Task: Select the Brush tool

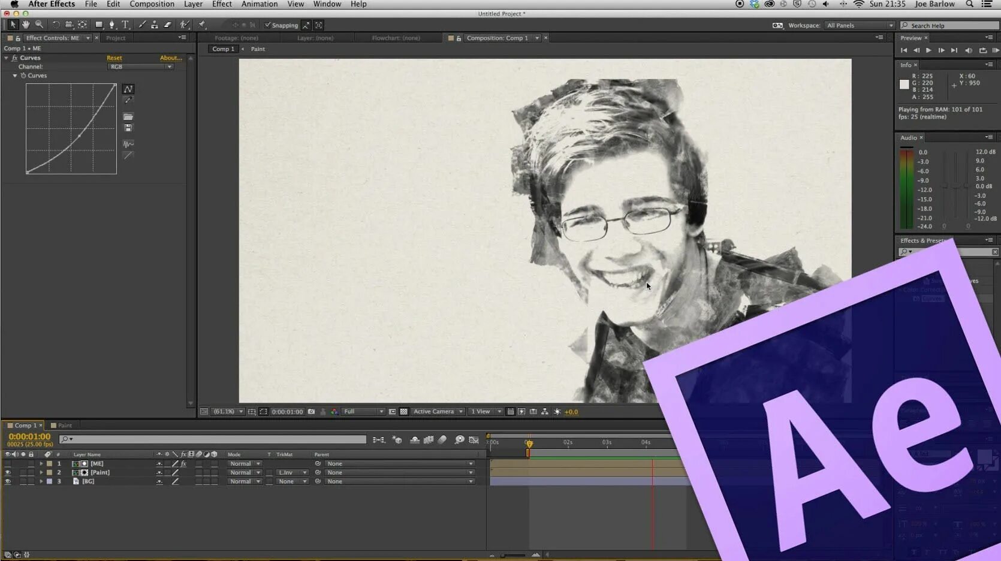Action: [x=142, y=25]
